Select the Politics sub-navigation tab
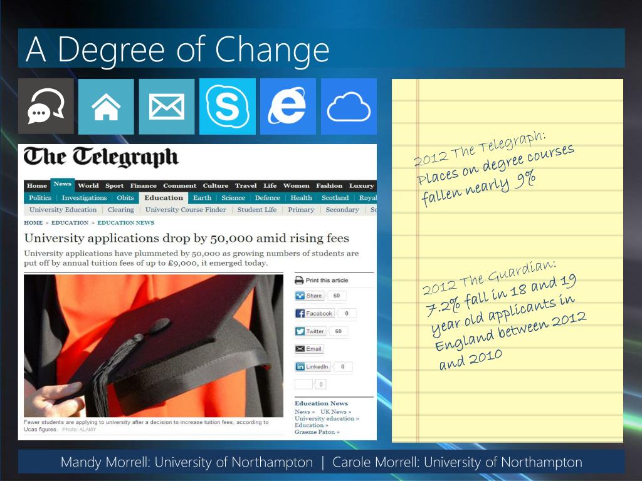The image size is (642, 481). point(40,198)
